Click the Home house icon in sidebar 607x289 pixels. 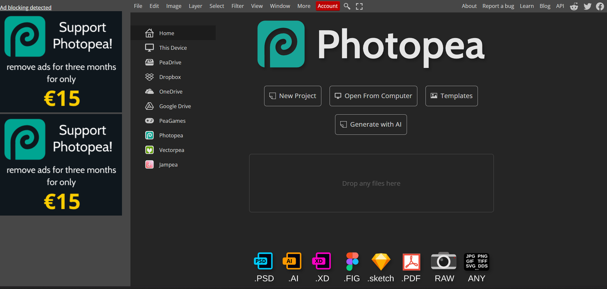(x=149, y=33)
